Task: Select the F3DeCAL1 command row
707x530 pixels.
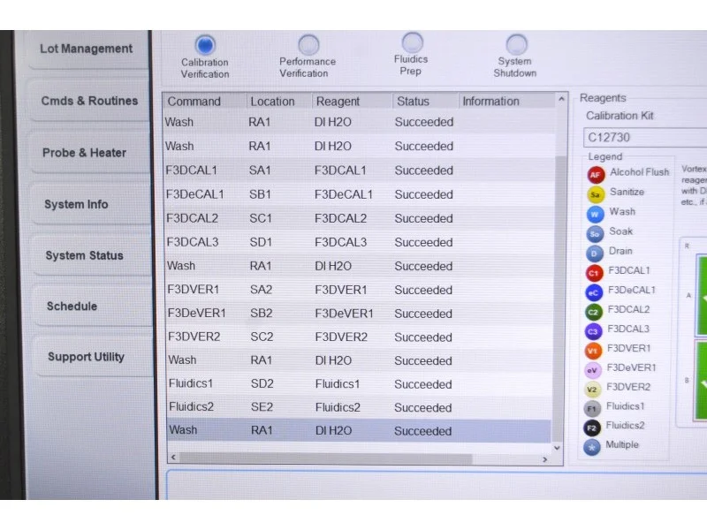Action: (360, 194)
